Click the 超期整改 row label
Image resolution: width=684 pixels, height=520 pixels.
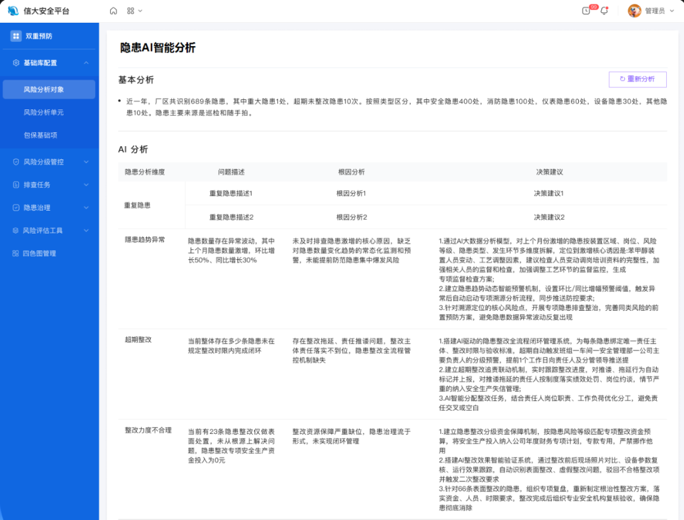click(x=138, y=340)
